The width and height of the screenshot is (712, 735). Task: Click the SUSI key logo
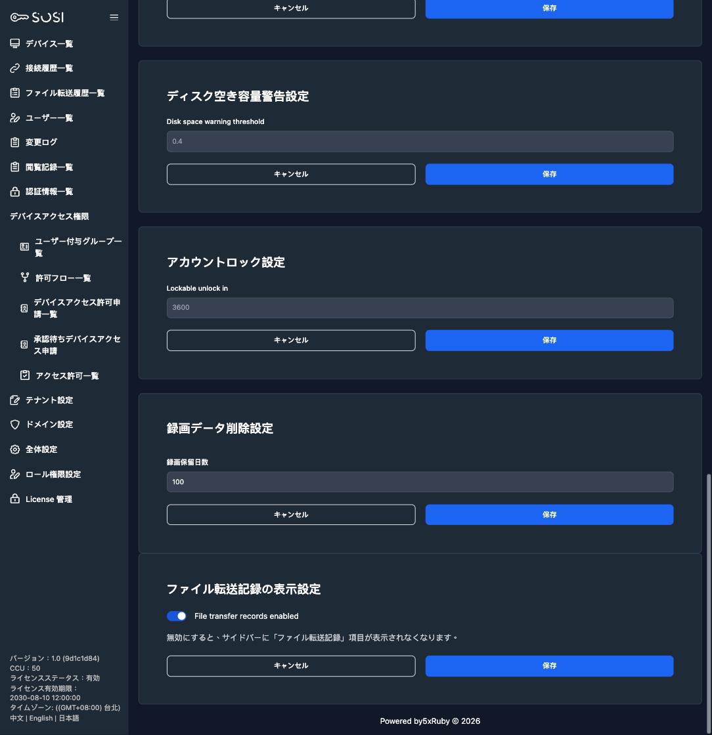click(37, 17)
